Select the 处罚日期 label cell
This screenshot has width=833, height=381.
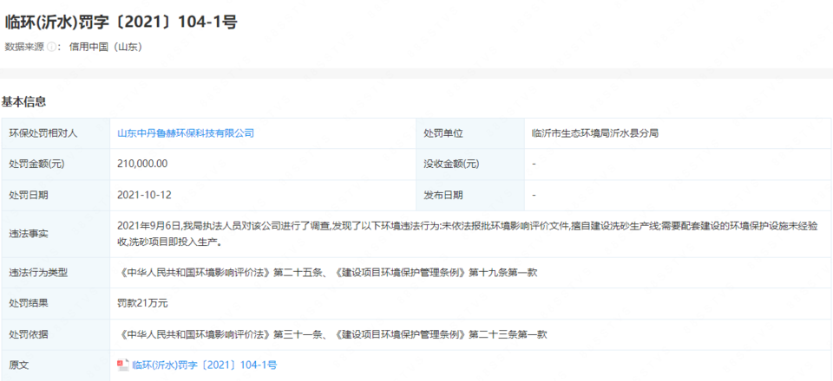pos(56,195)
